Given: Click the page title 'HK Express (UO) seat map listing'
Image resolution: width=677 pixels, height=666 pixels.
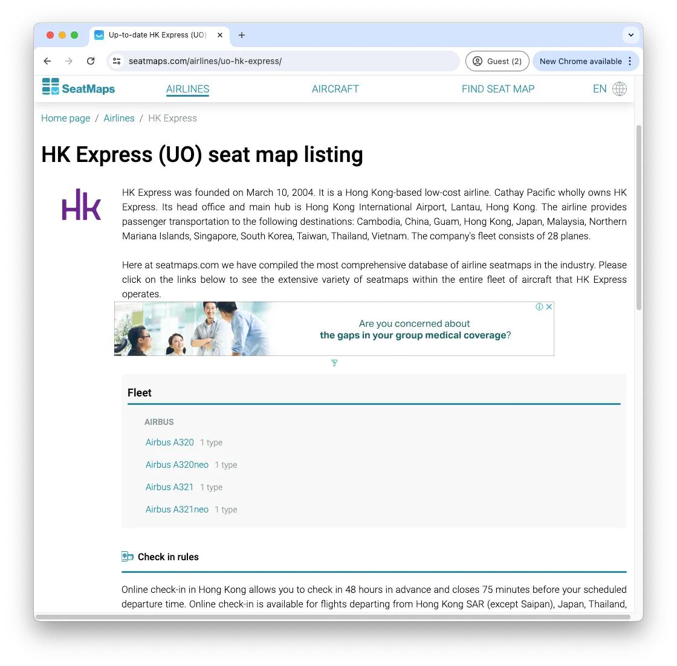Looking at the screenshot, I should [202, 155].
